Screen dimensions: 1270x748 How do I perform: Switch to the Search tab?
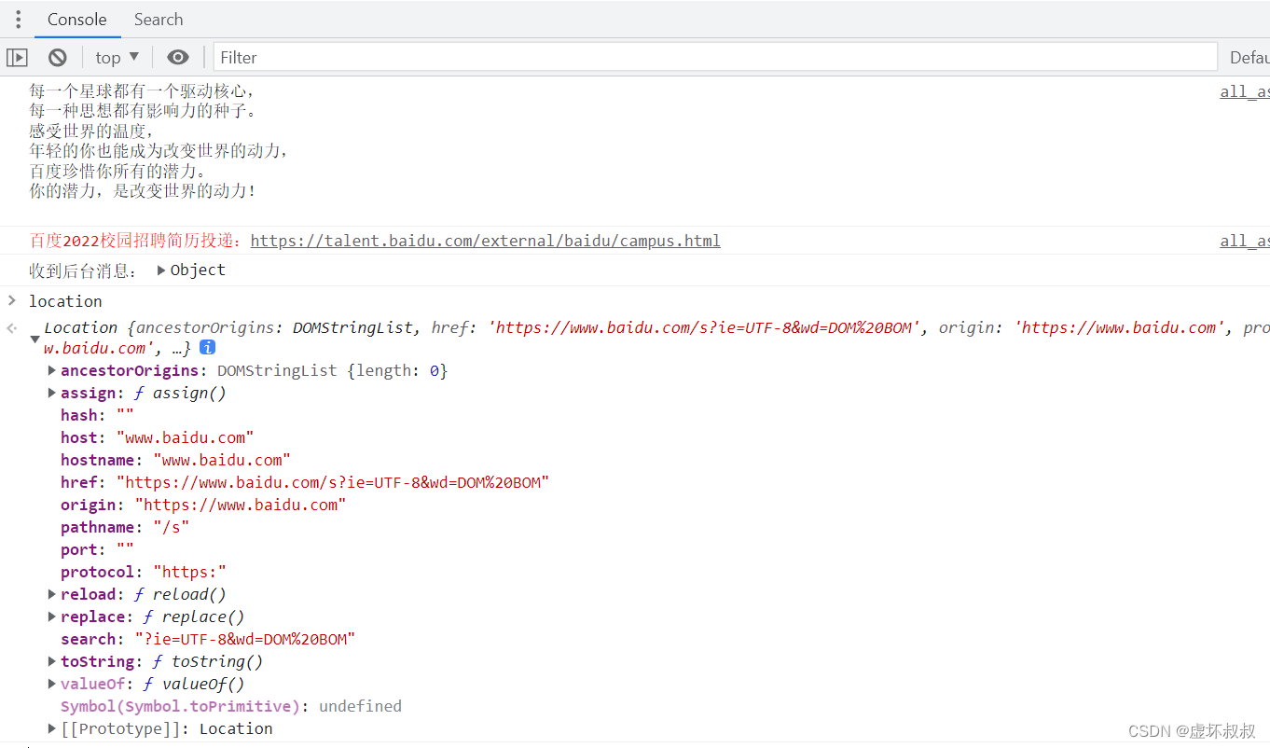[x=159, y=20]
